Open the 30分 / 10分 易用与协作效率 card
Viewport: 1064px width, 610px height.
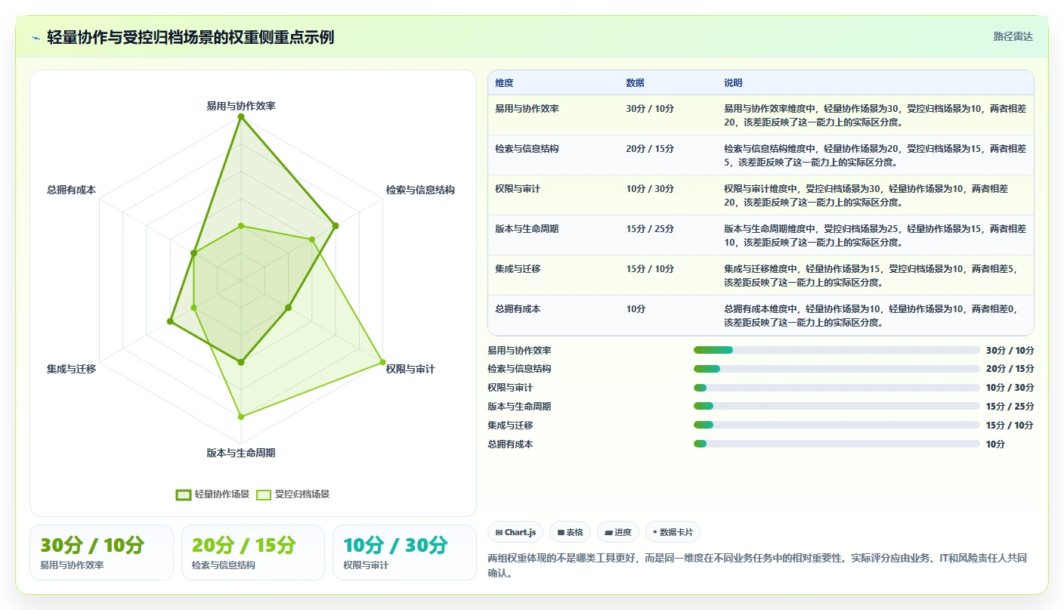[x=101, y=553]
